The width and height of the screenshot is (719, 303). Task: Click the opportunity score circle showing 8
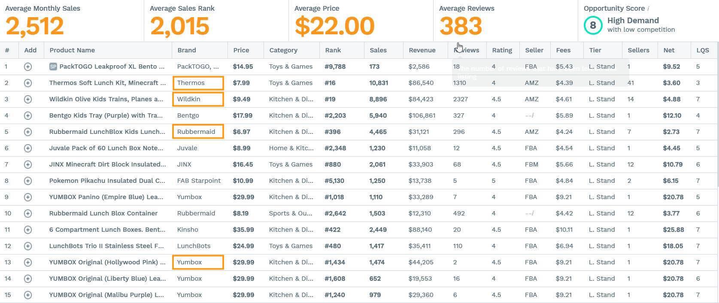pyautogui.click(x=593, y=25)
